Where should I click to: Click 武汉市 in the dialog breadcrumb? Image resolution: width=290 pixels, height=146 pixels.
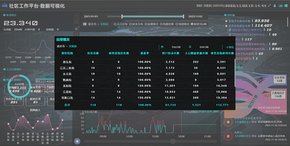[60, 46]
